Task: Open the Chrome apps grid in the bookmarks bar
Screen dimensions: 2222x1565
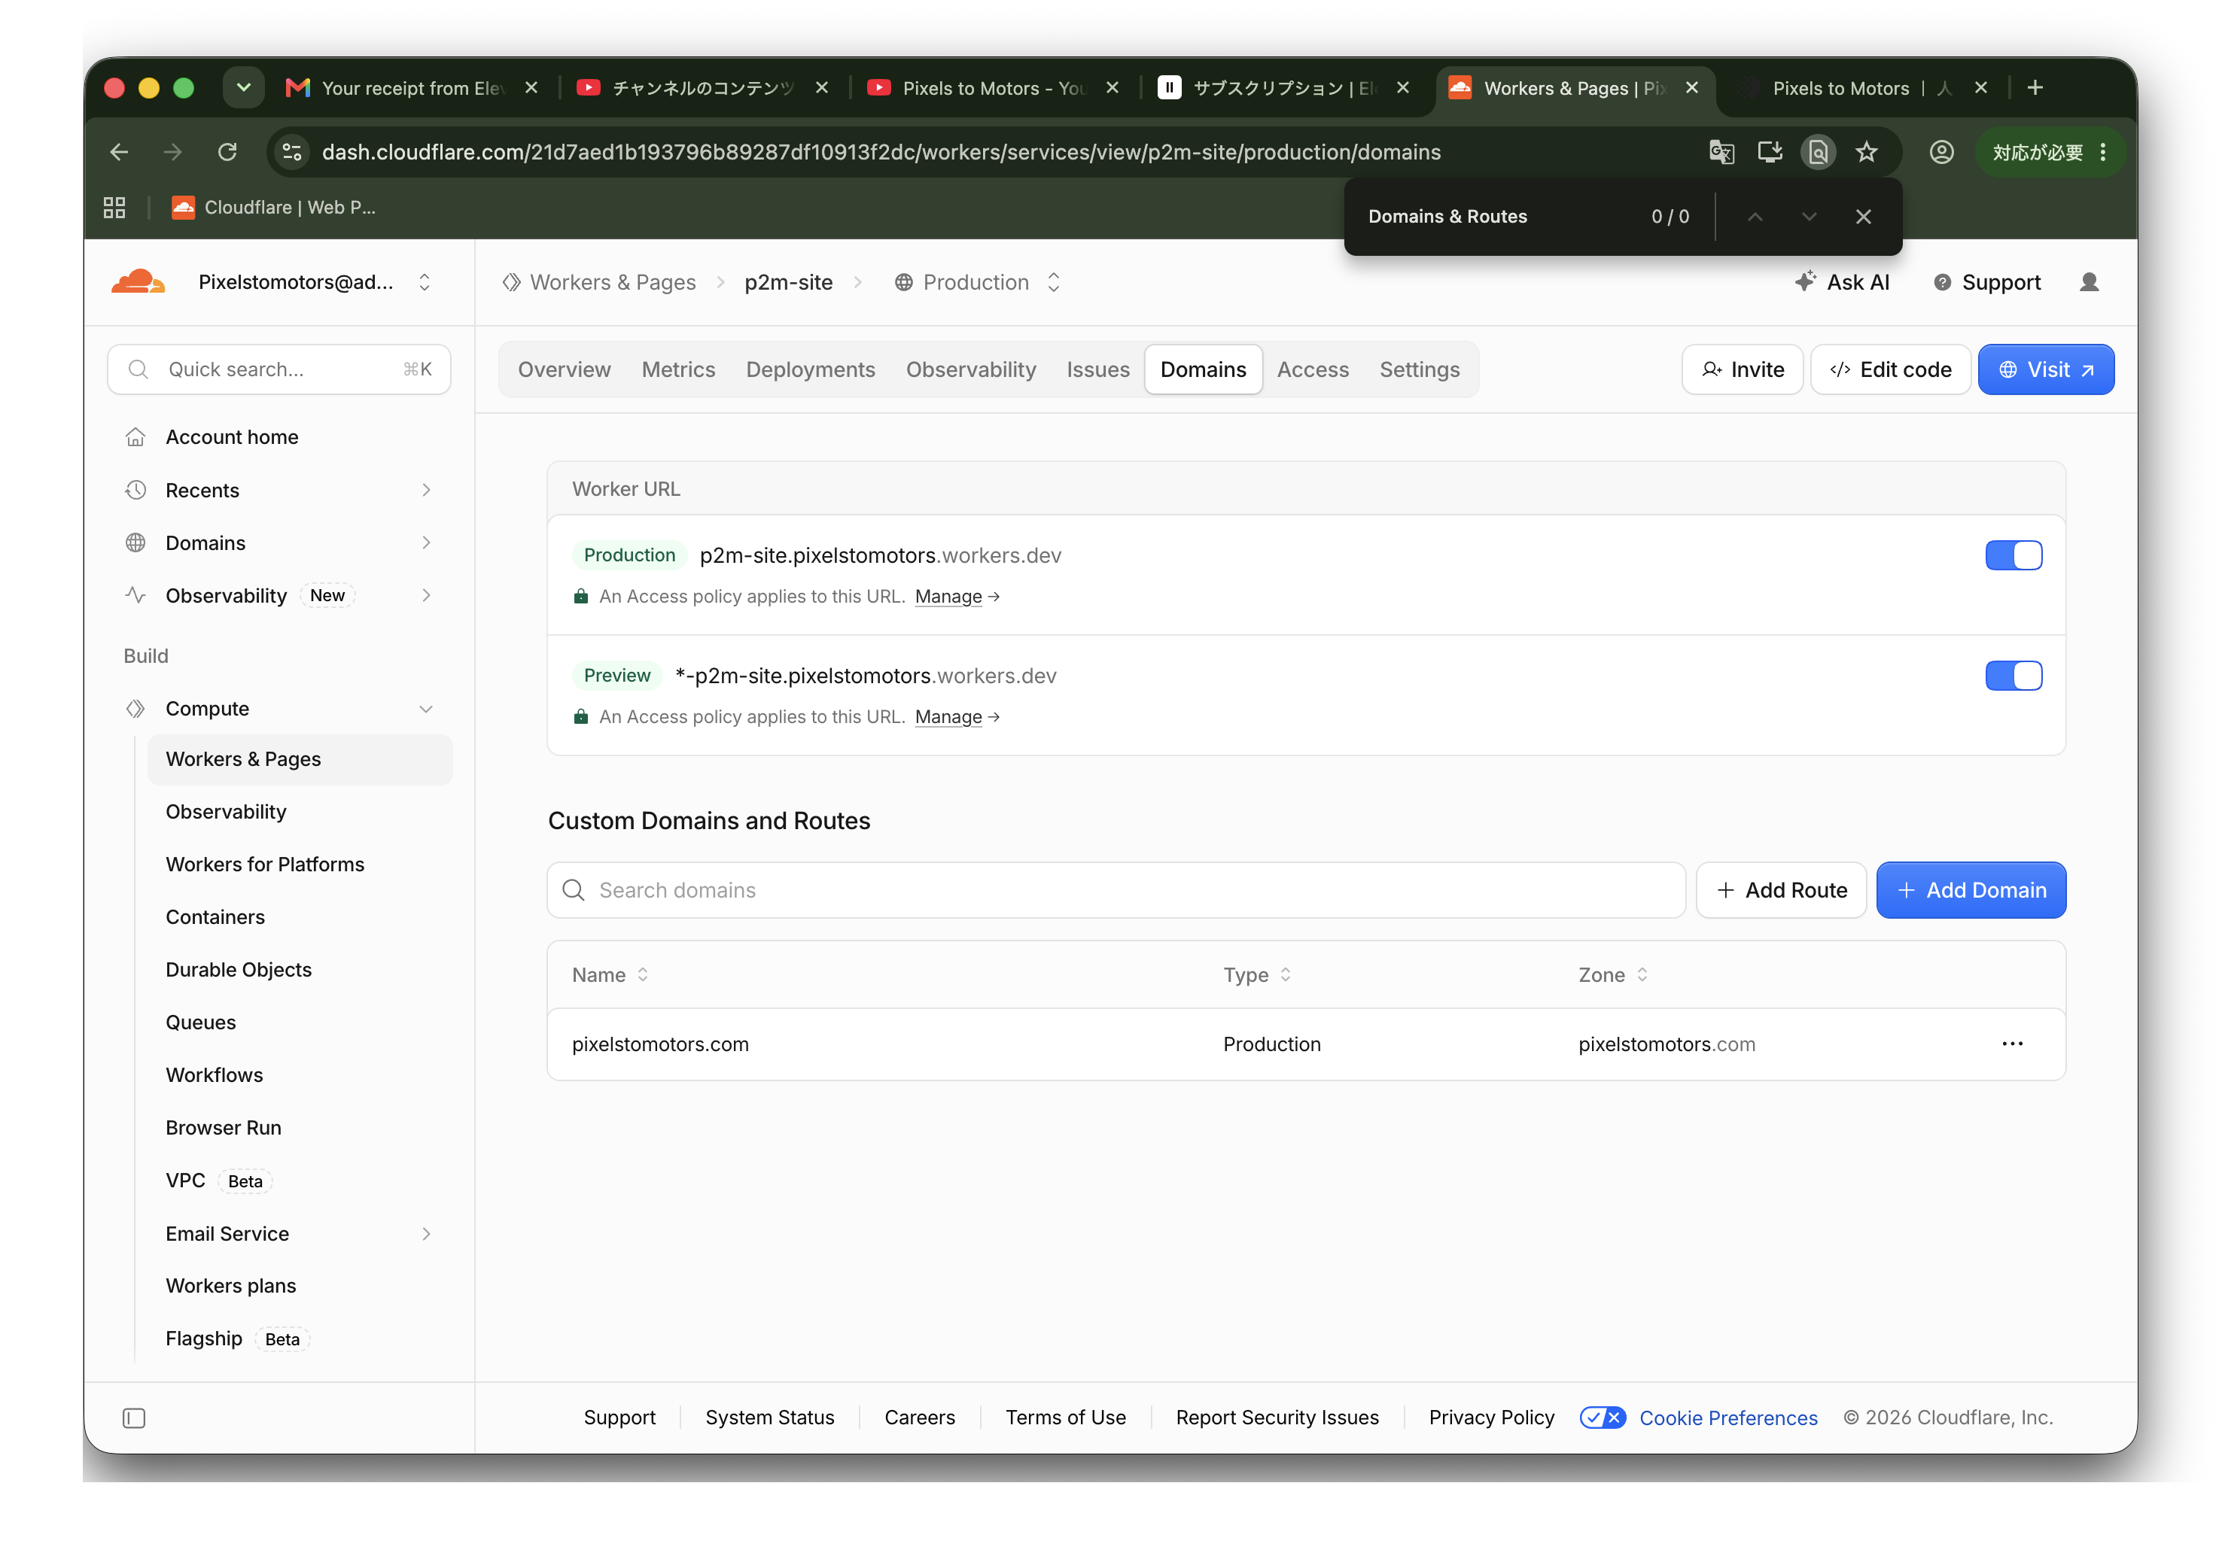Action: pyautogui.click(x=114, y=207)
